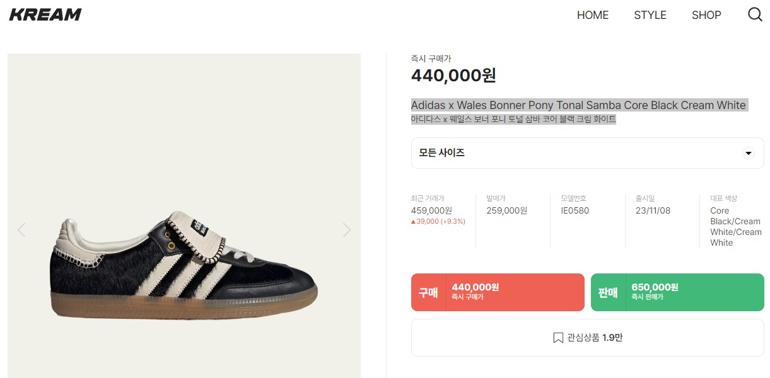Click the bookmark icon for 관심상품
The image size is (770, 378).
[x=558, y=338]
